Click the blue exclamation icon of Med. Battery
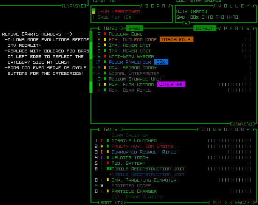Screen dimensions: 258x205 [x=102, y=163]
